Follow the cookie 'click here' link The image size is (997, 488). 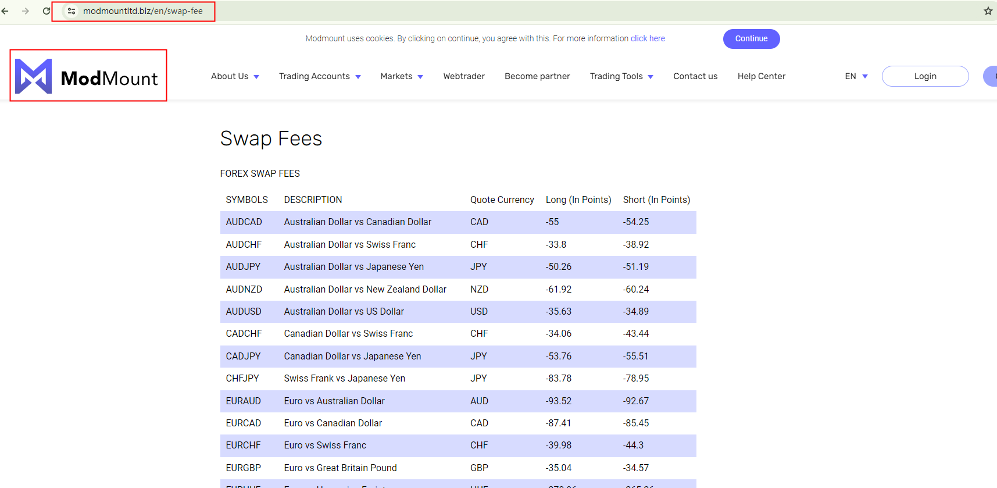(x=648, y=39)
